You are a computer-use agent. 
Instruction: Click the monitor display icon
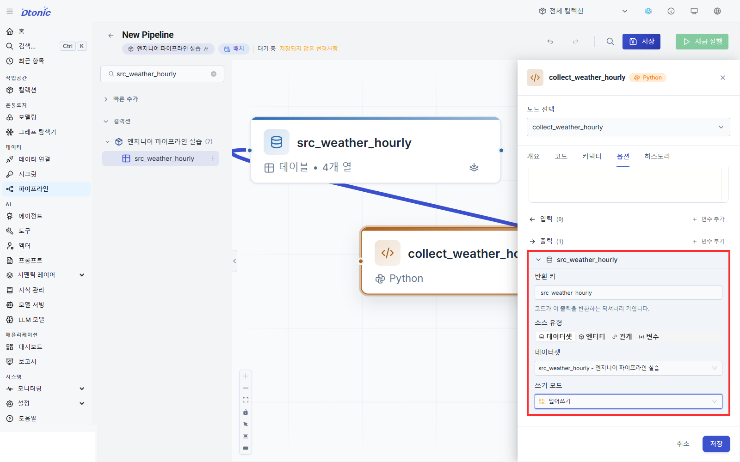point(694,11)
